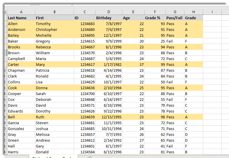This screenshot has width=229, height=158.
Task: Click Fail cell in Collins row
Action: click(x=175, y=82)
